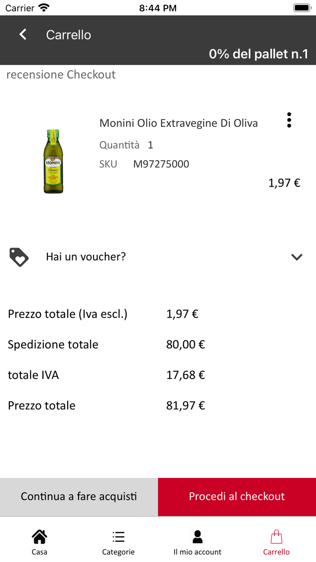Open the three-dot product options menu

pyautogui.click(x=289, y=120)
